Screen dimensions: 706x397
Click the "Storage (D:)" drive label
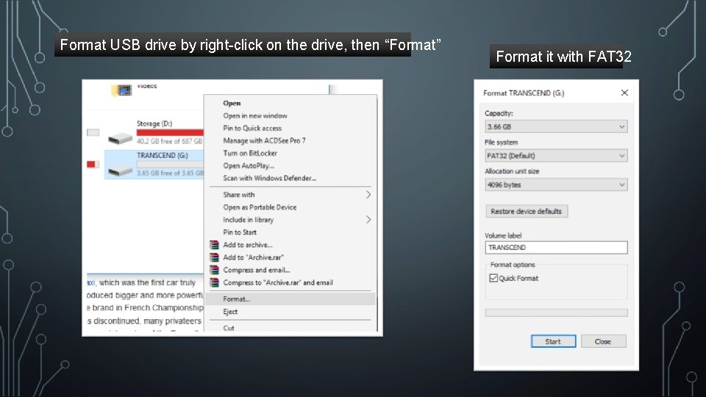(154, 124)
